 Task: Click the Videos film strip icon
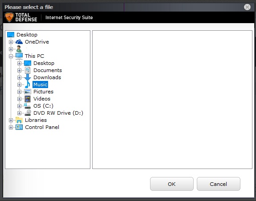[28, 99]
